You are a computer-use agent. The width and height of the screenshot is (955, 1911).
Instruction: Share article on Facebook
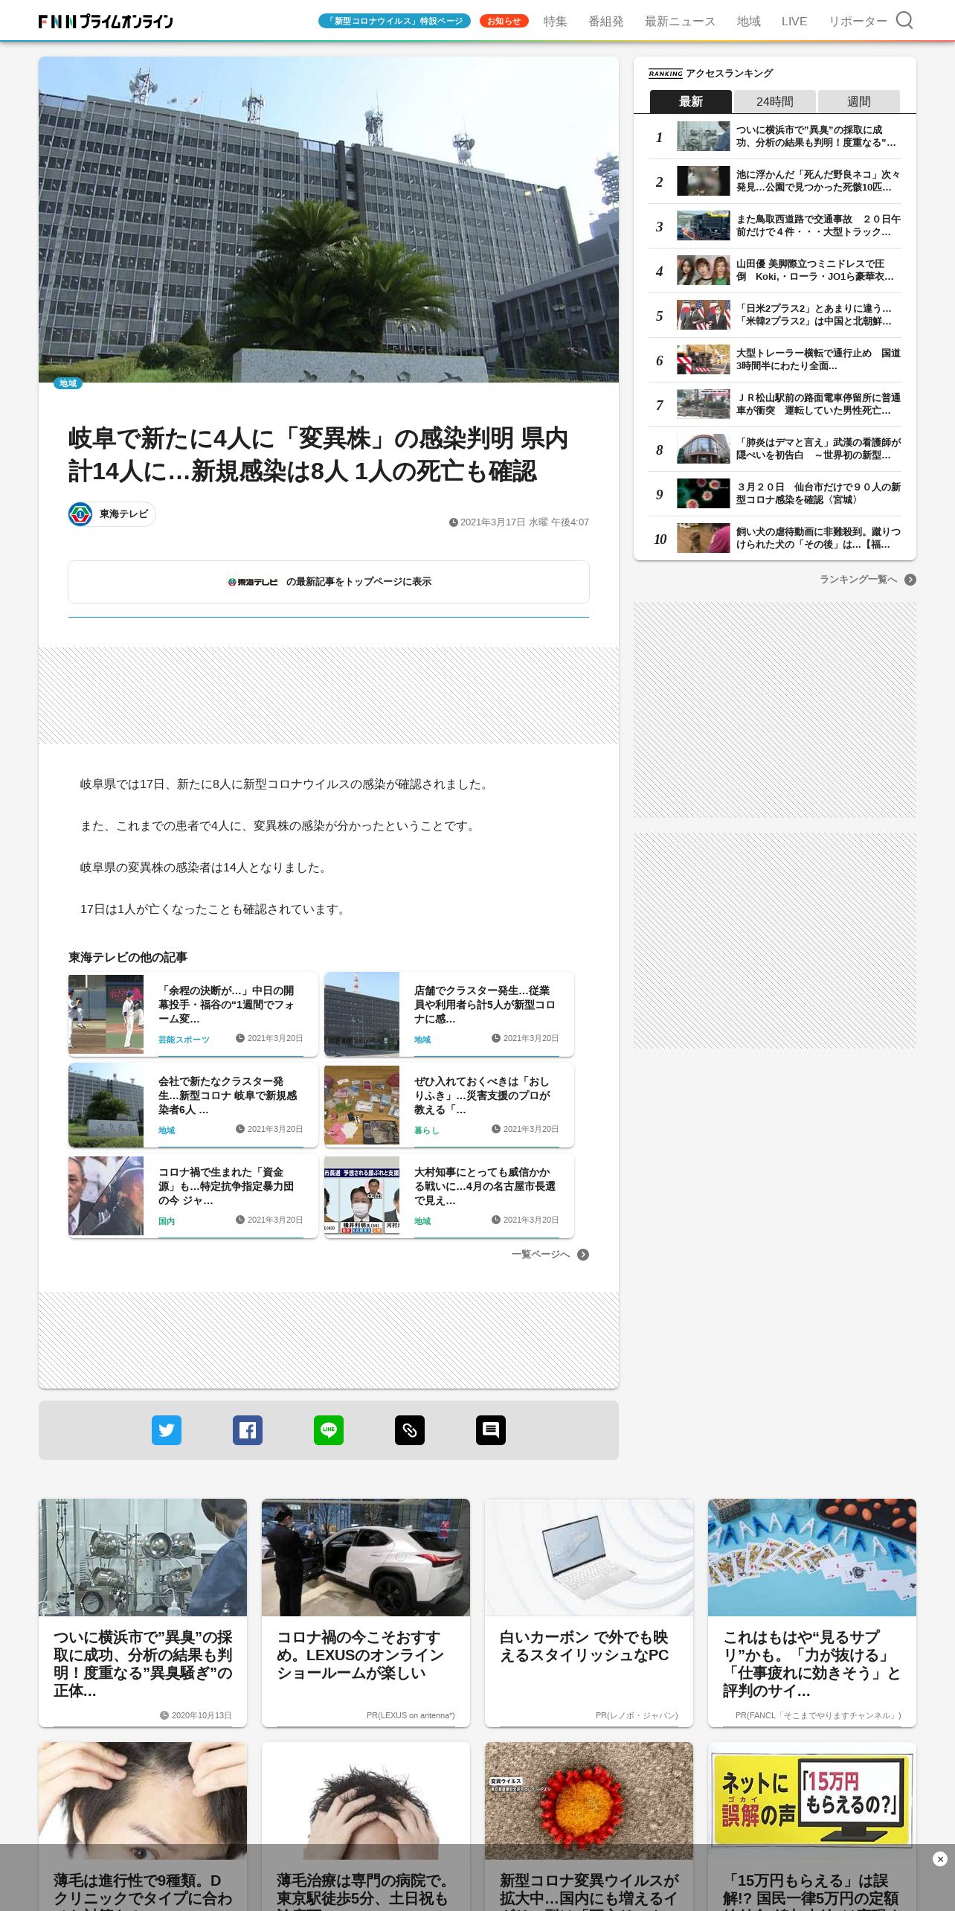pos(248,1430)
